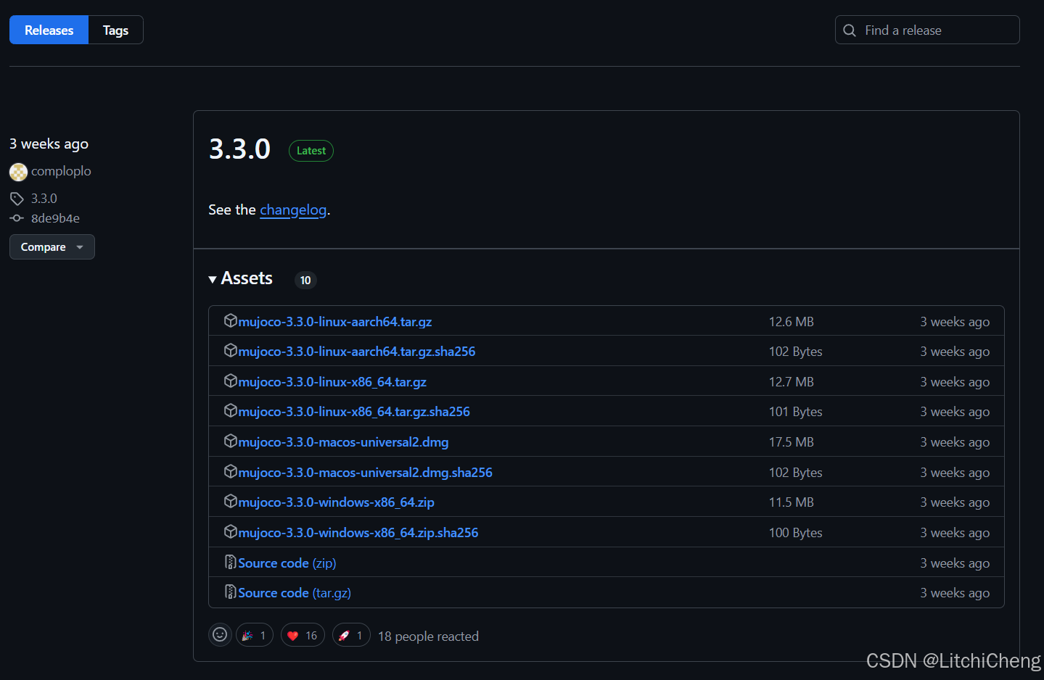Image resolution: width=1044 pixels, height=680 pixels.
Task: Download mujoco-3.3.0-macos-universal2.dmg
Action: pyautogui.click(x=343, y=442)
